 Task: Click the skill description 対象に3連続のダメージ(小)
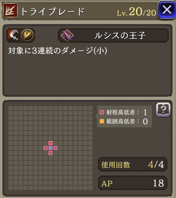[x=58, y=51]
